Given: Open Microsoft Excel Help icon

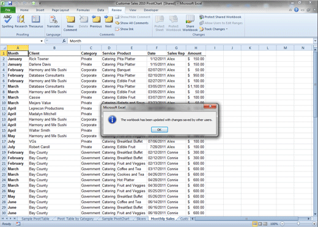Looking at the screenshot, I should pyautogui.click(x=297, y=10).
